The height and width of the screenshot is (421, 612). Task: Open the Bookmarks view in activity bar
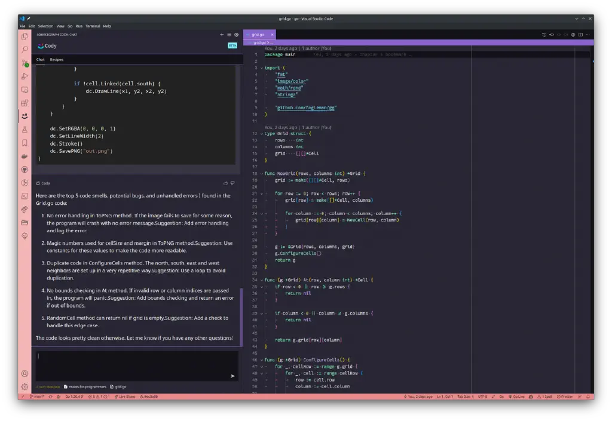[25, 143]
